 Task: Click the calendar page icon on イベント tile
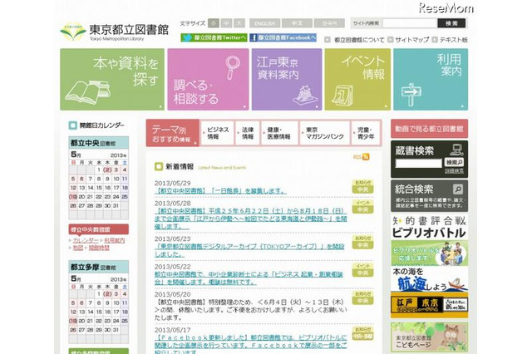pyautogui.click(x=342, y=95)
